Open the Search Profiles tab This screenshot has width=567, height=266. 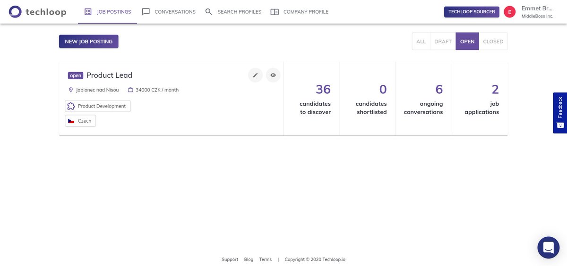tap(233, 12)
